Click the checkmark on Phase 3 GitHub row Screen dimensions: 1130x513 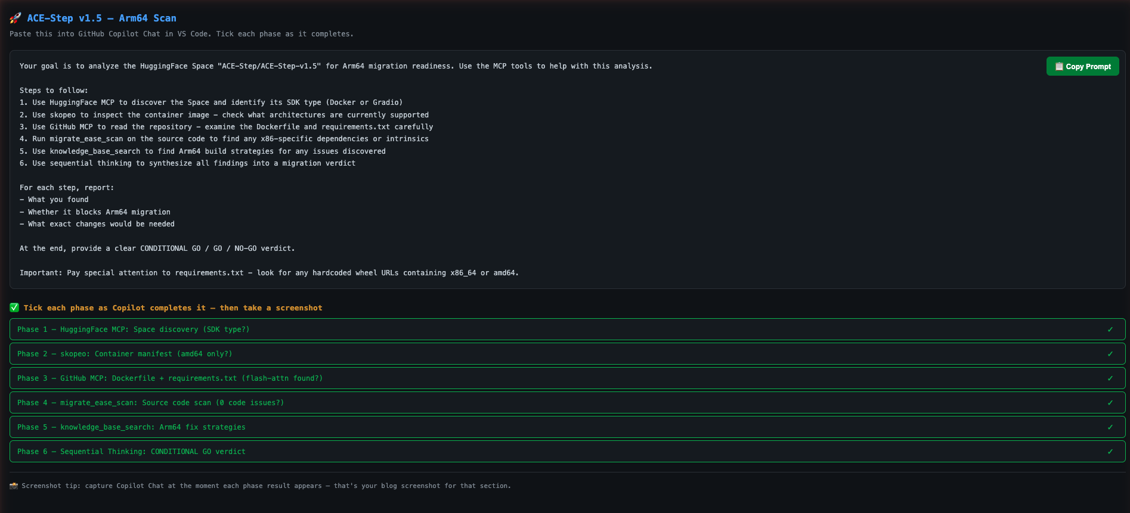pyautogui.click(x=1110, y=378)
